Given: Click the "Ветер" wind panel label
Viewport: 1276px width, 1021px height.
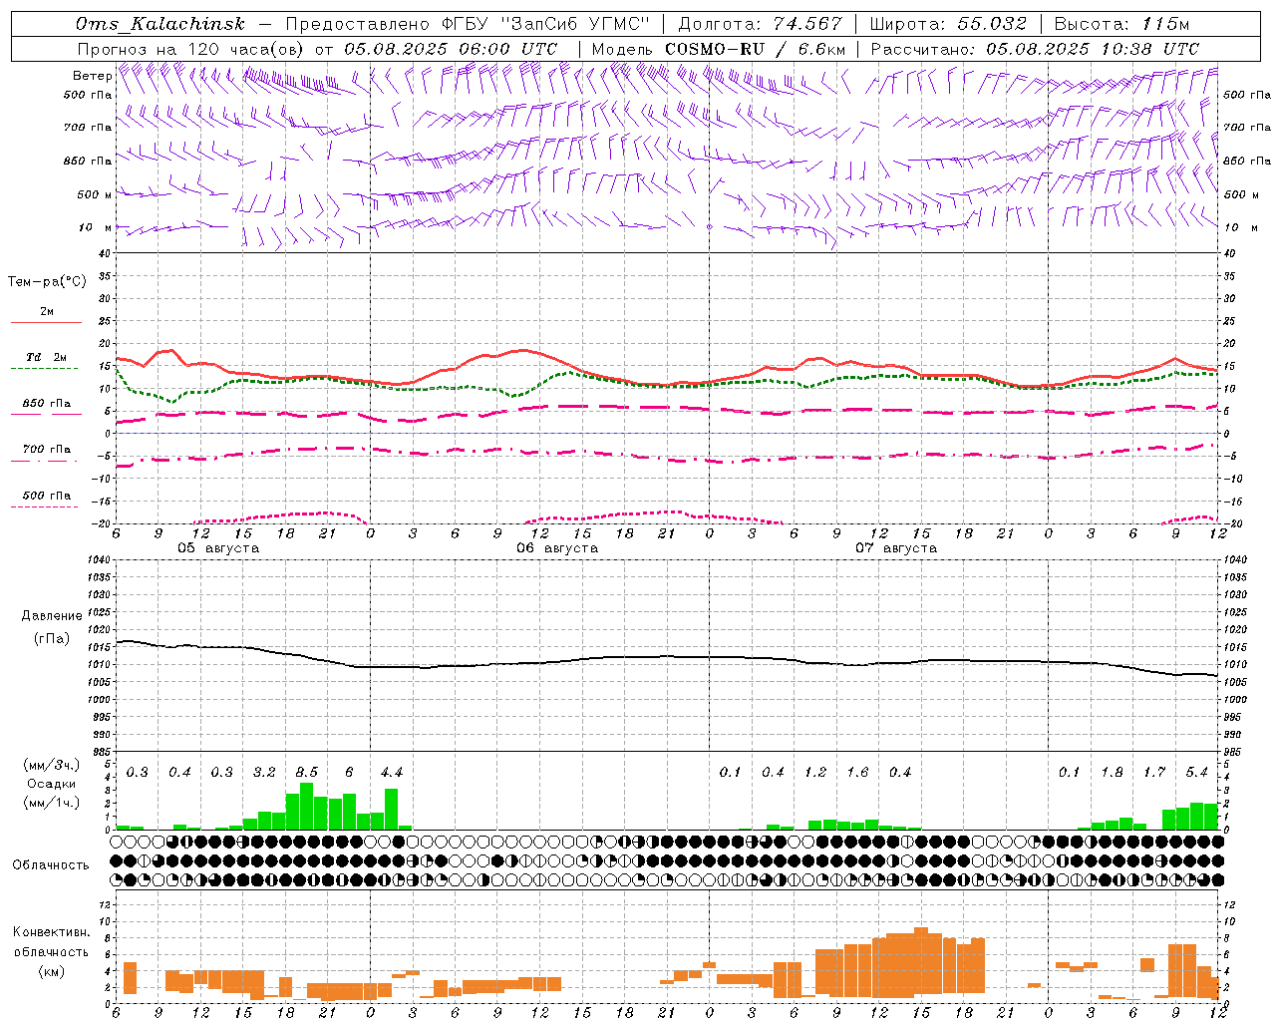Looking at the screenshot, I should coord(93,76).
